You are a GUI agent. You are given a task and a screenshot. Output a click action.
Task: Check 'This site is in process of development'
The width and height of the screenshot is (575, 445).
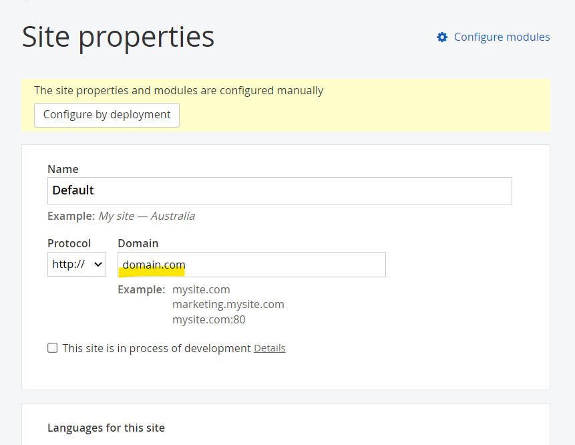pos(53,348)
